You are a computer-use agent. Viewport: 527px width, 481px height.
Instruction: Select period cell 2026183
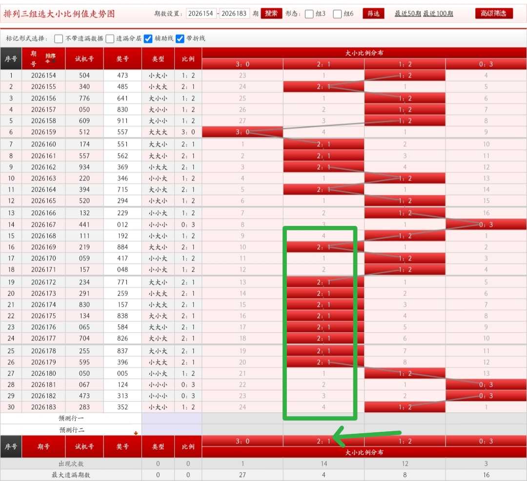tap(44, 407)
